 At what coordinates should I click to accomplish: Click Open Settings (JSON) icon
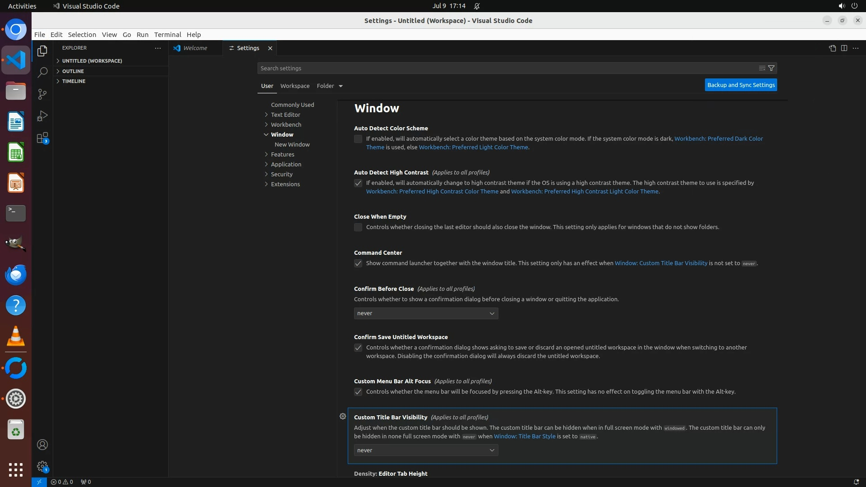[x=832, y=48]
